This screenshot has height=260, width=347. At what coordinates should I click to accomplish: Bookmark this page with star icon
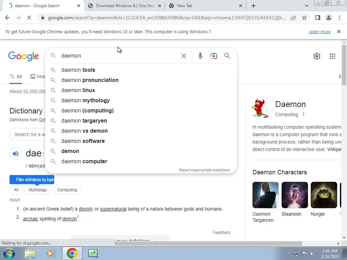[x=304, y=18]
